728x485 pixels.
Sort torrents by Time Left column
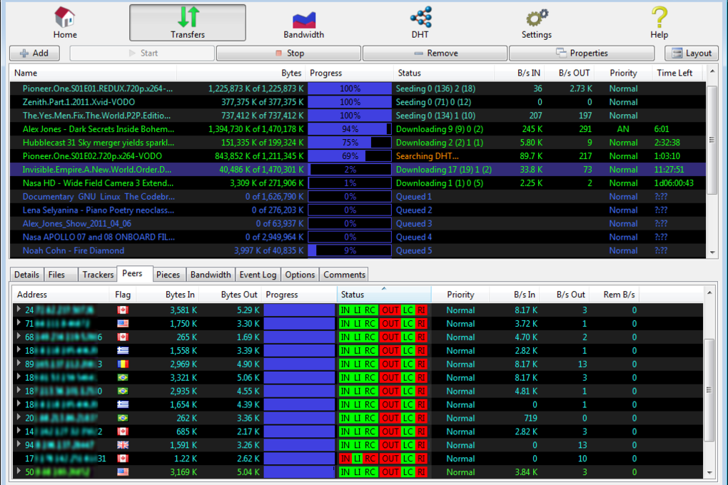(x=678, y=73)
